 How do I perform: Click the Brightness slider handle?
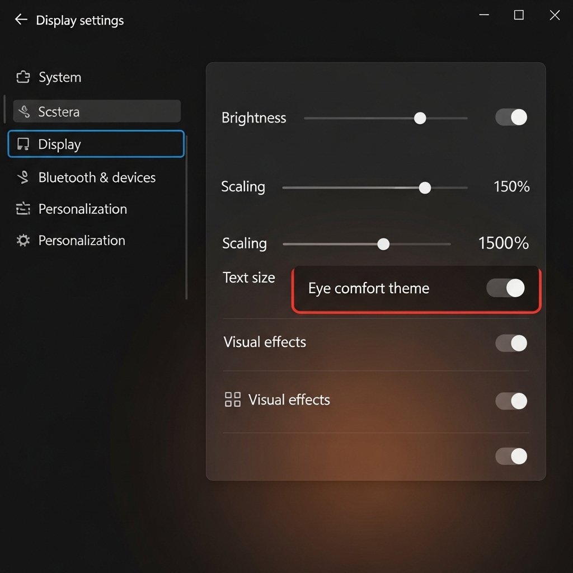(x=420, y=118)
